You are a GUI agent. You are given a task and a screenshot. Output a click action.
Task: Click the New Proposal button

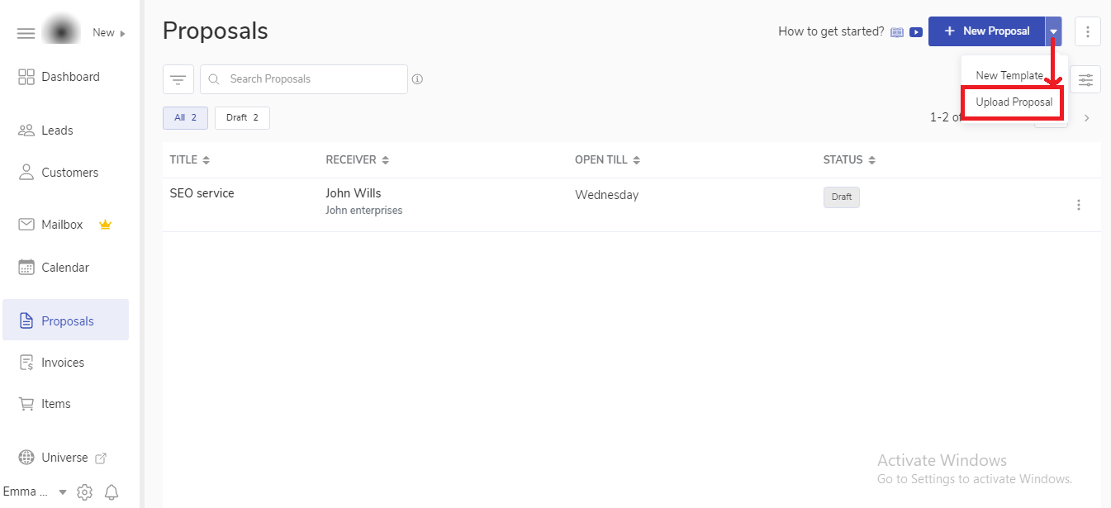point(986,31)
